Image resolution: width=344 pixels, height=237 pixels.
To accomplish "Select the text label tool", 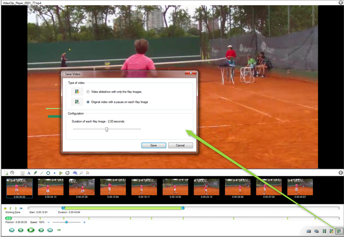I will pos(29,173).
